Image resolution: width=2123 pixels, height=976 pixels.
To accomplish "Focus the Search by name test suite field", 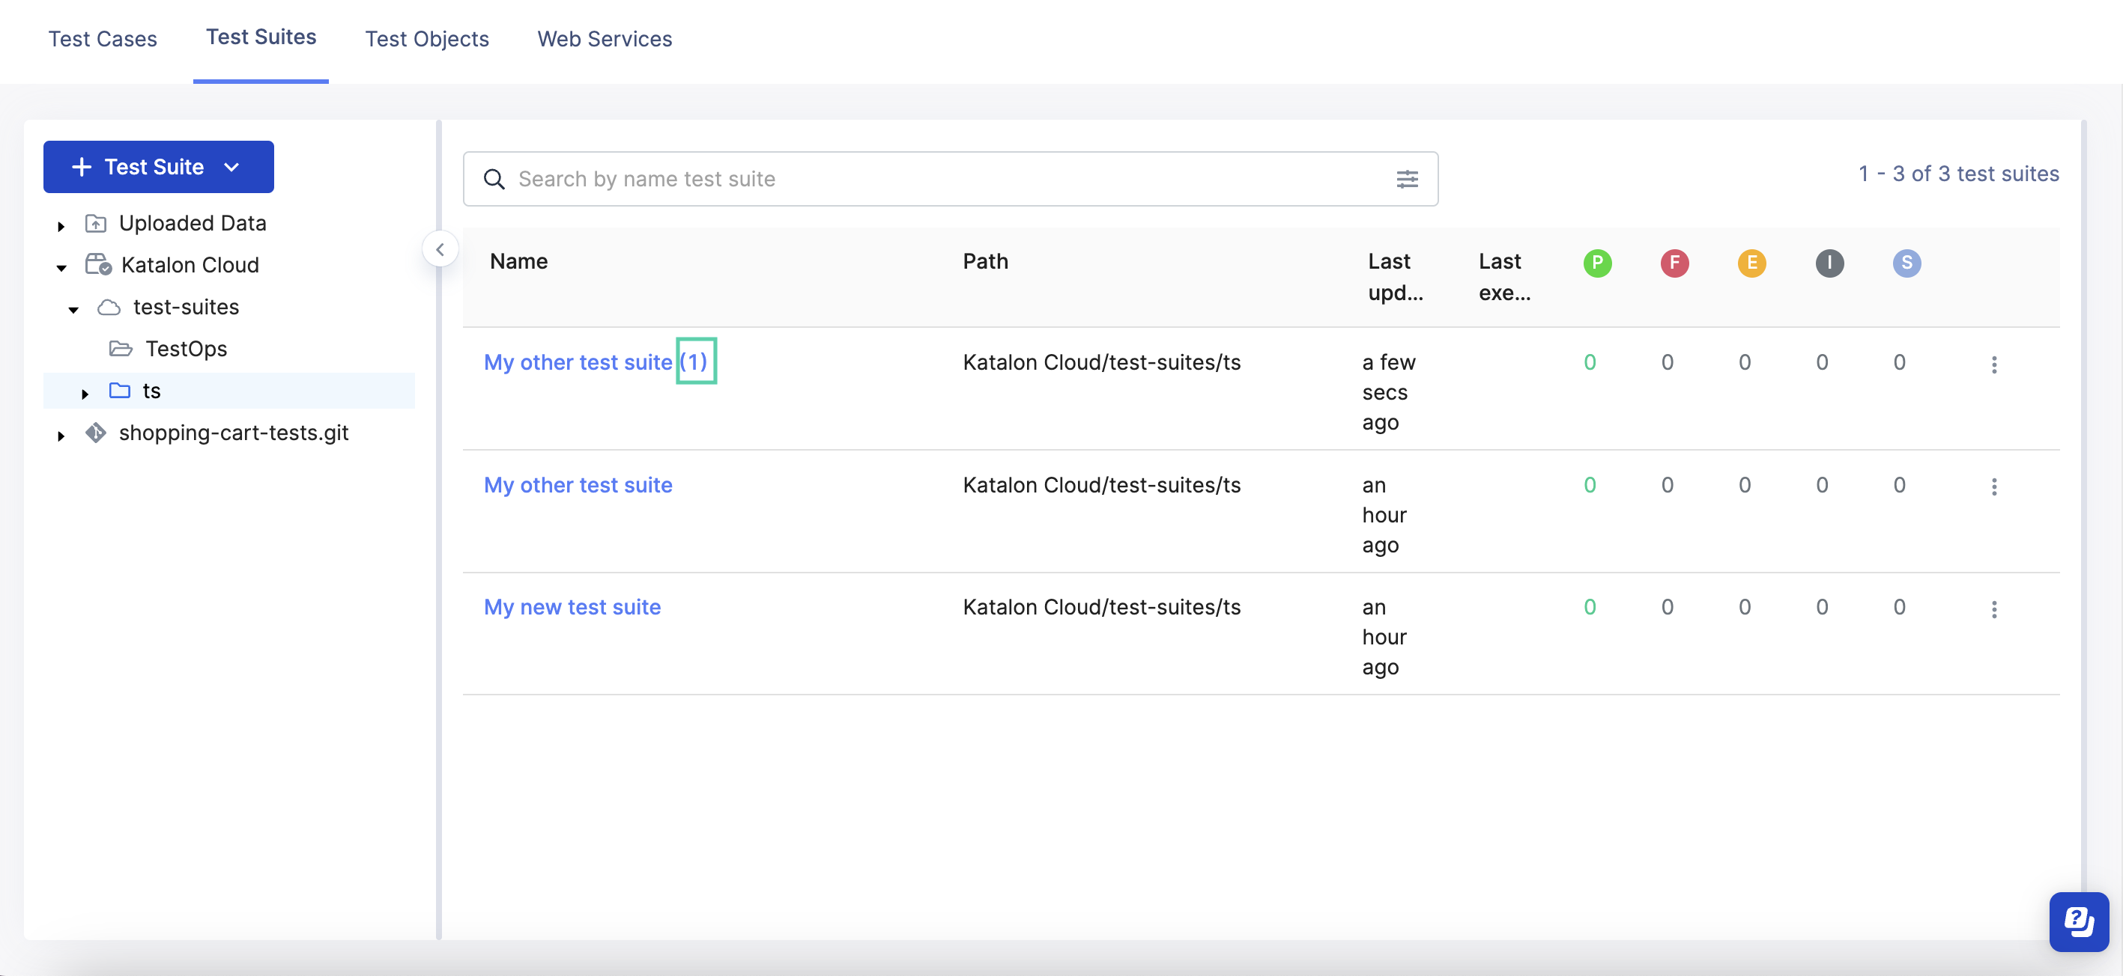I will pyautogui.click(x=950, y=179).
